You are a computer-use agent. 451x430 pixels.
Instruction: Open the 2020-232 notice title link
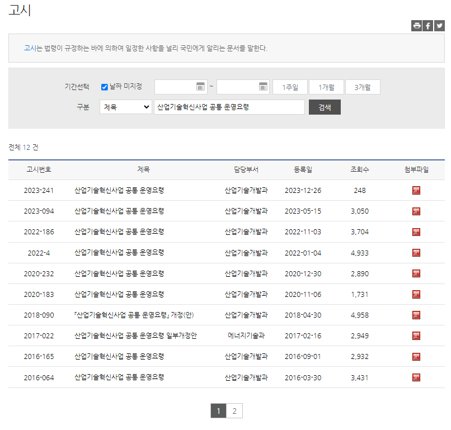(x=119, y=273)
